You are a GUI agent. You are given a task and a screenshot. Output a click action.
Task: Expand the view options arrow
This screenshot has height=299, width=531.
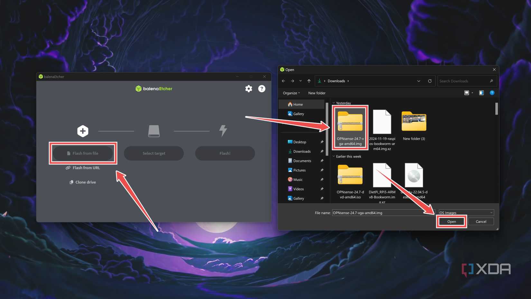coord(472,93)
